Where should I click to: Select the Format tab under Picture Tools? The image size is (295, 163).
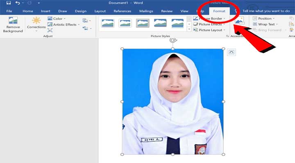[219, 11]
